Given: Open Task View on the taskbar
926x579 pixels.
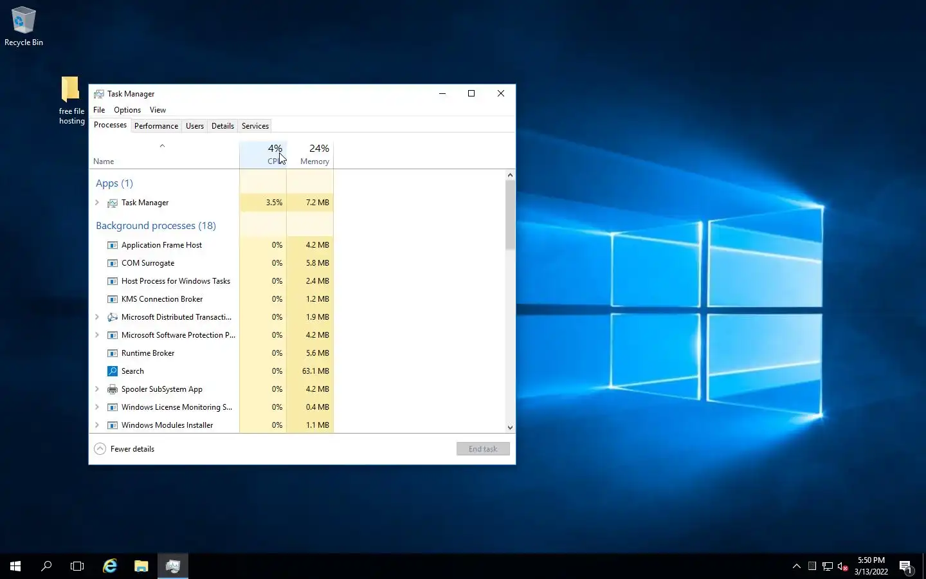Looking at the screenshot, I should (x=77, y=566).
